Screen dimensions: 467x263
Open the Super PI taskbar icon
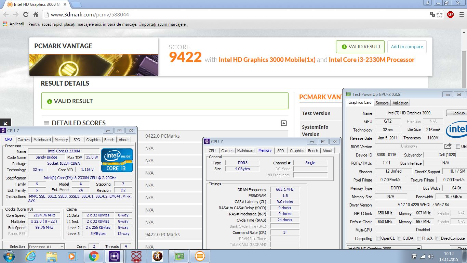point(158,256)
